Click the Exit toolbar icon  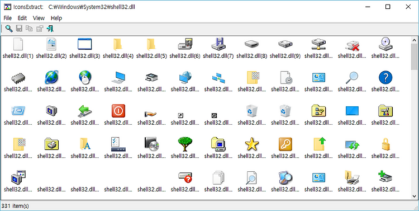click(50, 29)
